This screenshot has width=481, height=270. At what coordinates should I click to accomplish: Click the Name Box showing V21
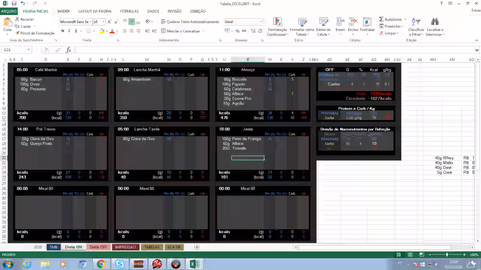pos(17,49)
